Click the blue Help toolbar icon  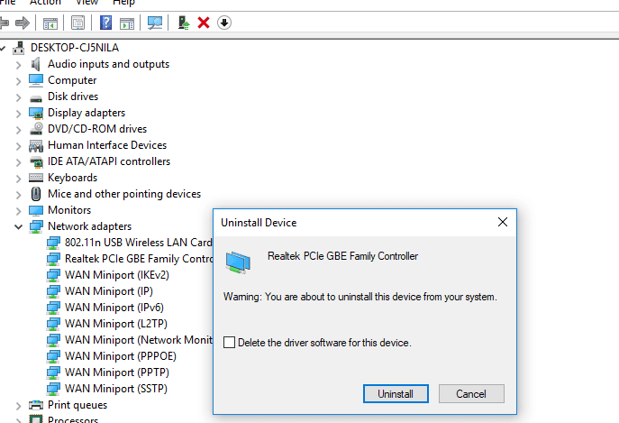tap(106, 23)
